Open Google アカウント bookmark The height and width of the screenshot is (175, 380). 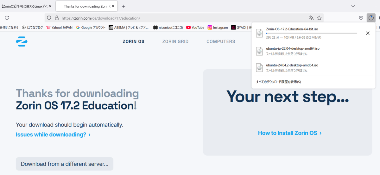[x=91, y=28]
